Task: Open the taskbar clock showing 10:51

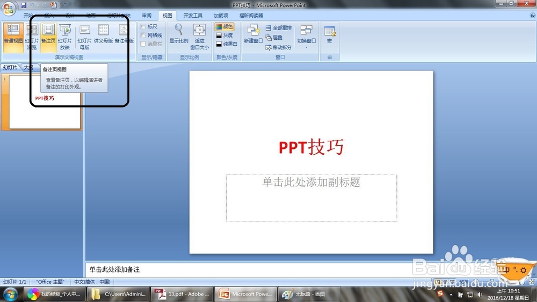Action: click(x=508, y=294)
